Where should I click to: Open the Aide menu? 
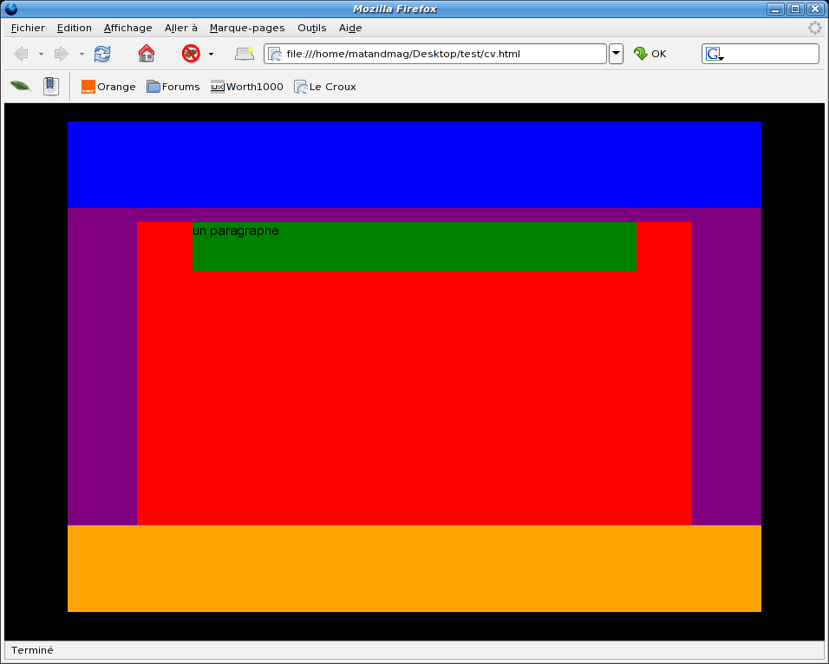coord(350,28)
